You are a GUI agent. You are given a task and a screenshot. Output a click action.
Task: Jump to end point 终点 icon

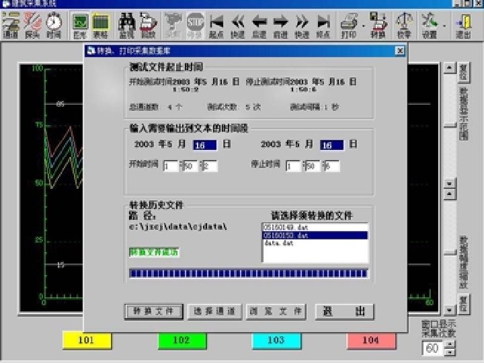323,26
